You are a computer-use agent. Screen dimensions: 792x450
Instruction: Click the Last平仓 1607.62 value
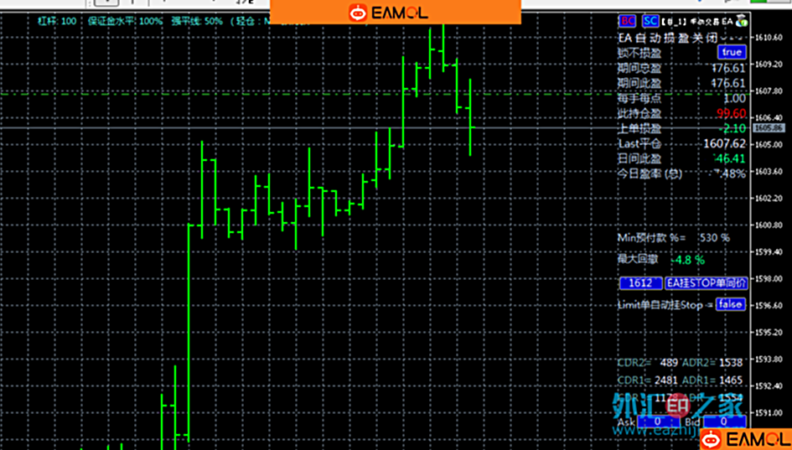tap(724, 143)
